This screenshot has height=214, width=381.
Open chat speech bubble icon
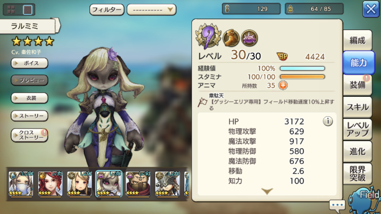tap(337, 205)
